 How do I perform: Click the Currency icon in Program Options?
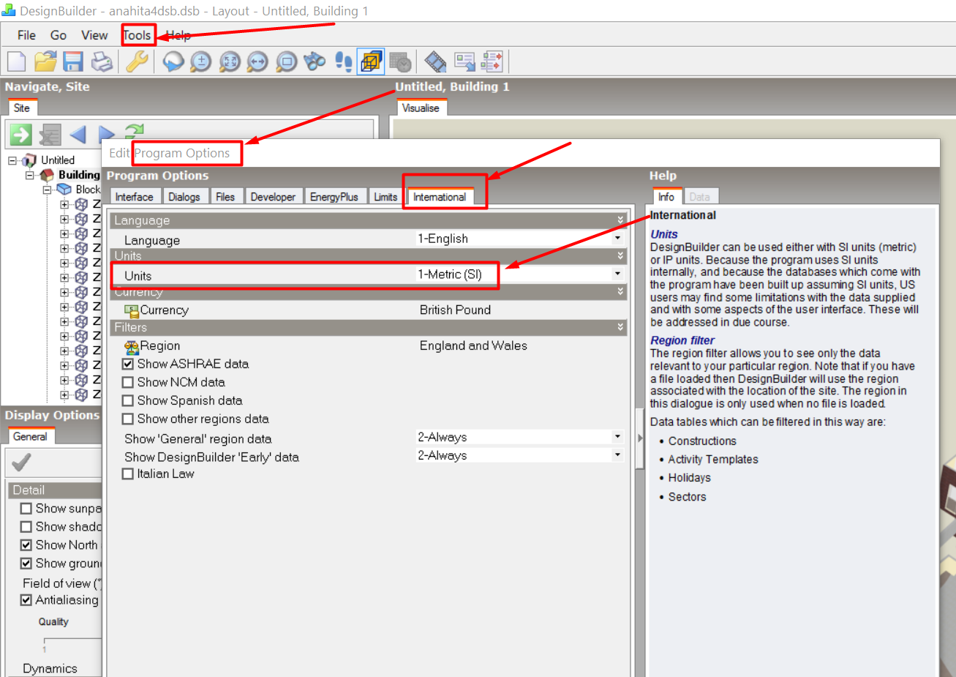(132, 310)
